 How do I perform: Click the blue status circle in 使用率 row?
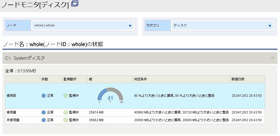[44, 96]
